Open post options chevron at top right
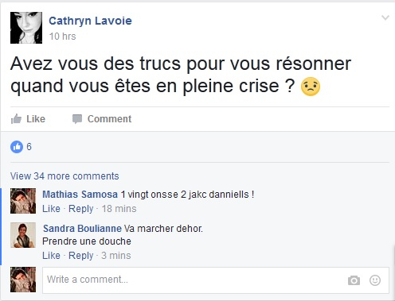The width and height of the screenshot is (395, 301). [x=385, y=17]
